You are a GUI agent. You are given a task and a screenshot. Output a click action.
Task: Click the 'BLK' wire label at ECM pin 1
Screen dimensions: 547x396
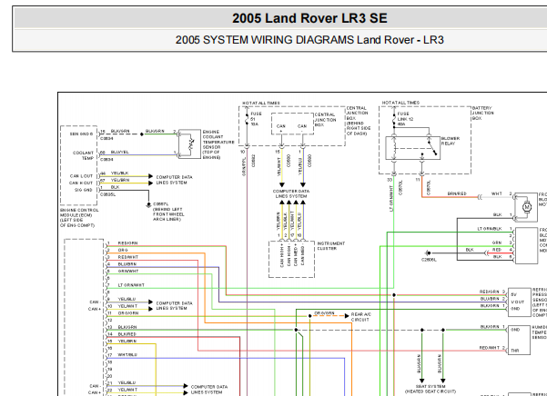[115, 187]
